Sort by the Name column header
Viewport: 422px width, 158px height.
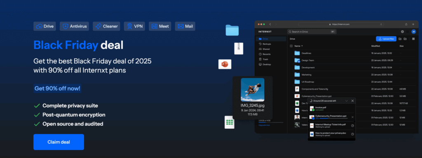pyautogui.click(x=298, y=46)
